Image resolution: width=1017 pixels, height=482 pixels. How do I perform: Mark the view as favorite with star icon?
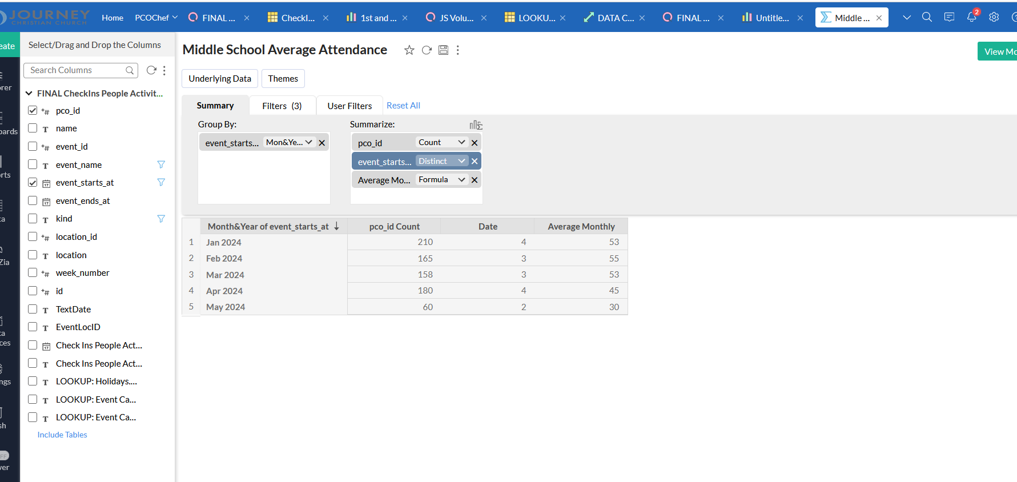(x=409, y=50)
